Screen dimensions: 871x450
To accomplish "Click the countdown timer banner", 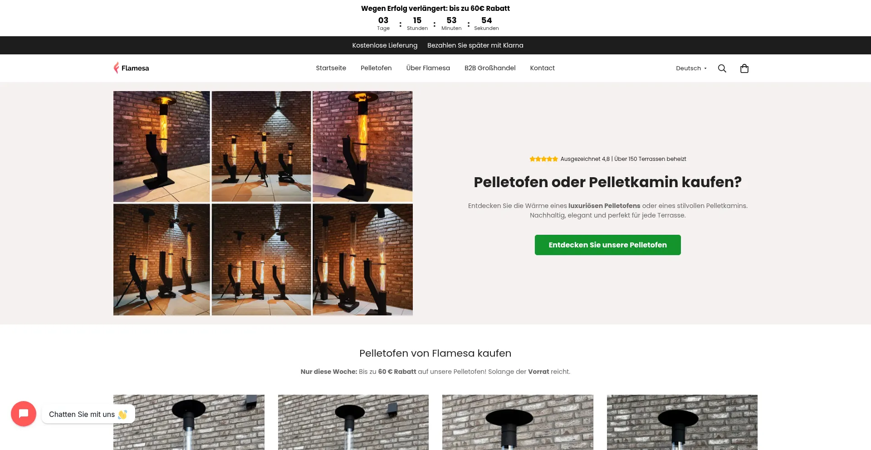I will [435, 18].
